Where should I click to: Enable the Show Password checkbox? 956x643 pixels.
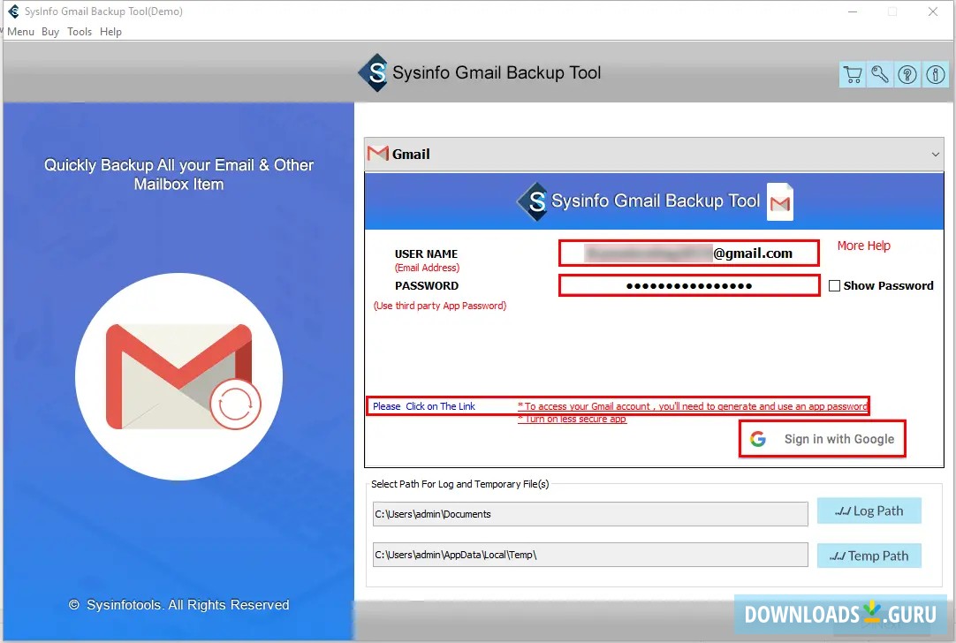(x=834, y=285)
